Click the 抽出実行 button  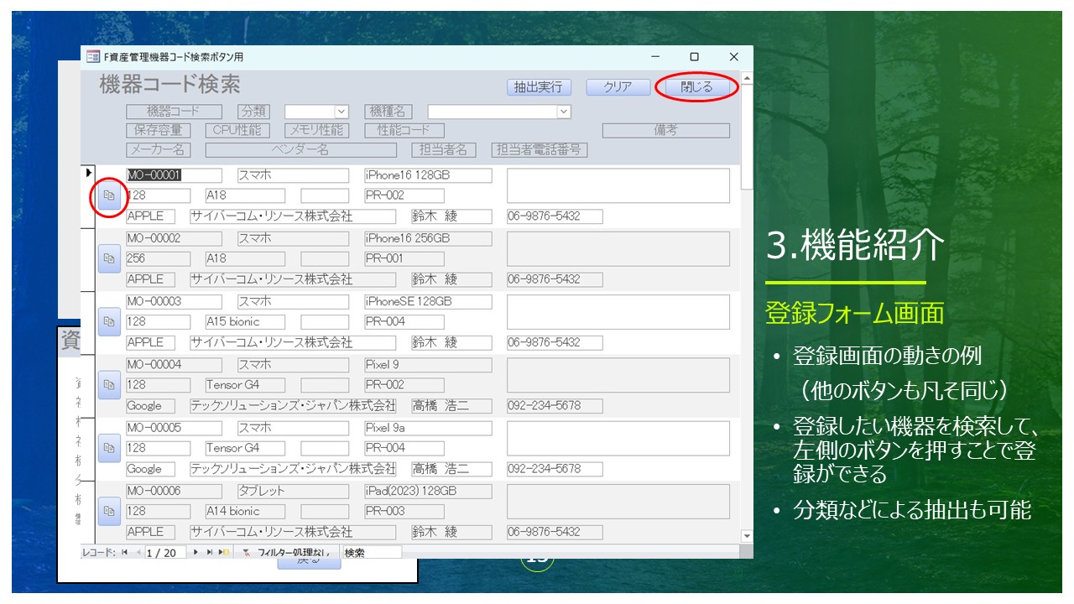point(539,87)
